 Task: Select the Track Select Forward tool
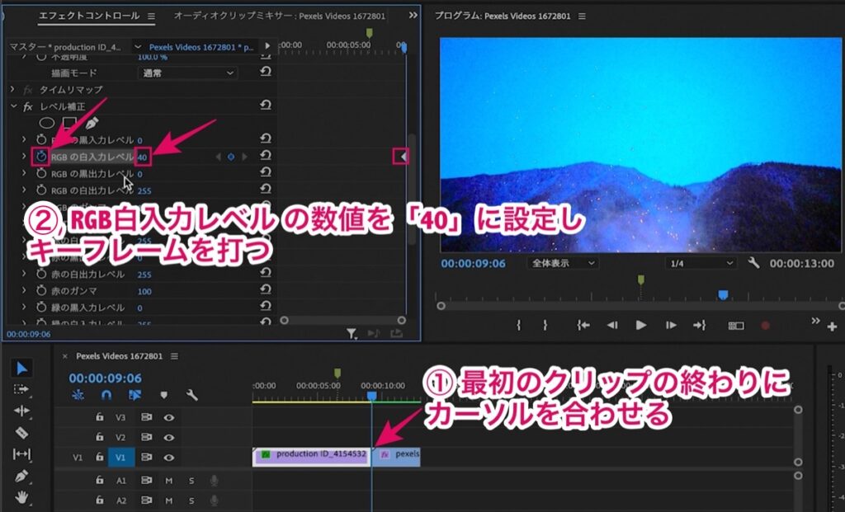21,389
